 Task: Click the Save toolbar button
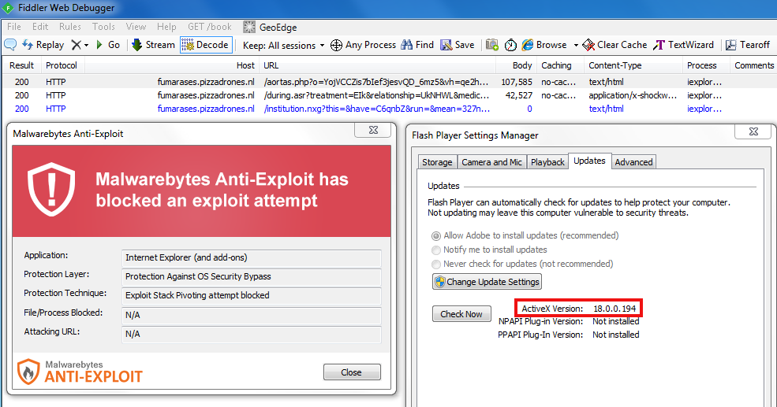pos(458,45)
